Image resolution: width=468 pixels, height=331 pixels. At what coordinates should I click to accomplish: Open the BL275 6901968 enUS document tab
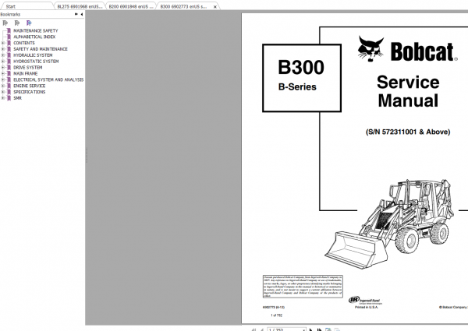tap(80, 6)
